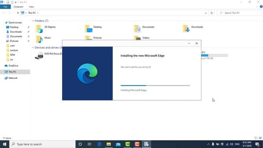The height and width of the screenshot is (148, 263).
Task: Open the Downloads folder in Folders section
Action: [193, 29]
